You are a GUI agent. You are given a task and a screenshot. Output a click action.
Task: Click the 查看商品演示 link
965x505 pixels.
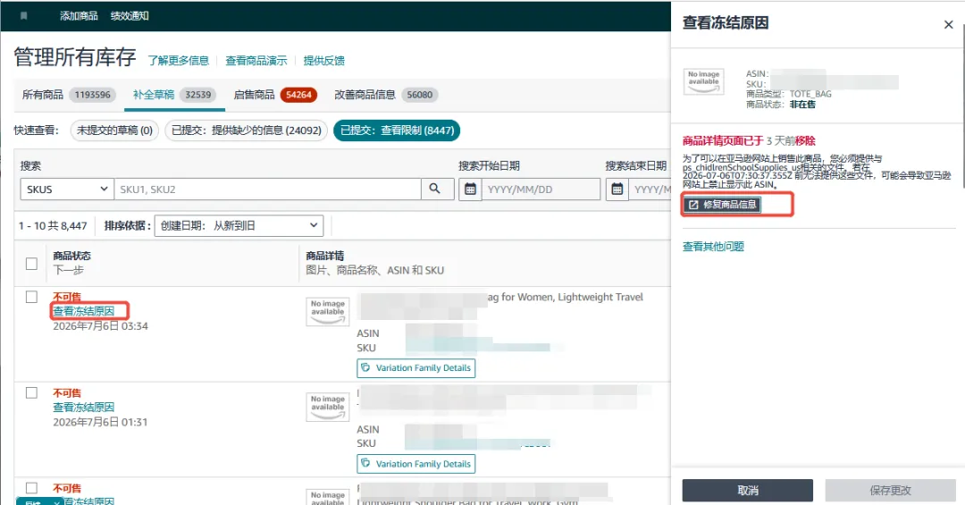point(256,61)
